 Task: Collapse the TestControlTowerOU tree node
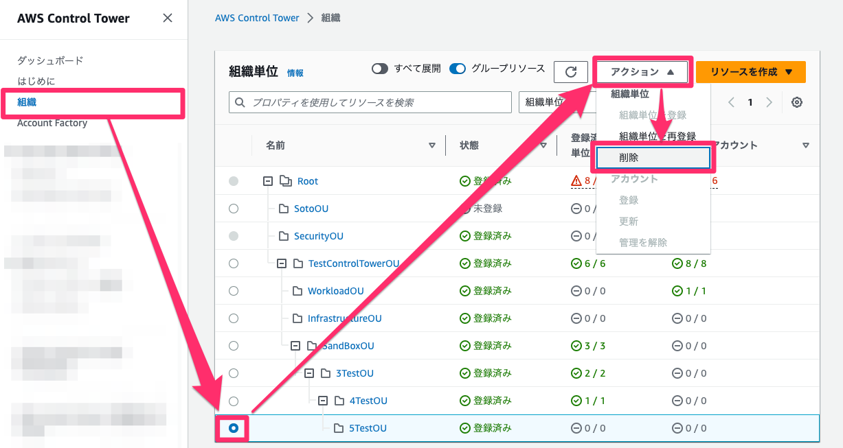point(280,263)
